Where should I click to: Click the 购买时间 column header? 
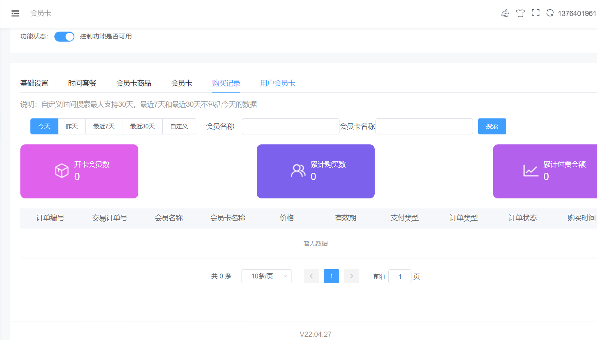[581, 218]
